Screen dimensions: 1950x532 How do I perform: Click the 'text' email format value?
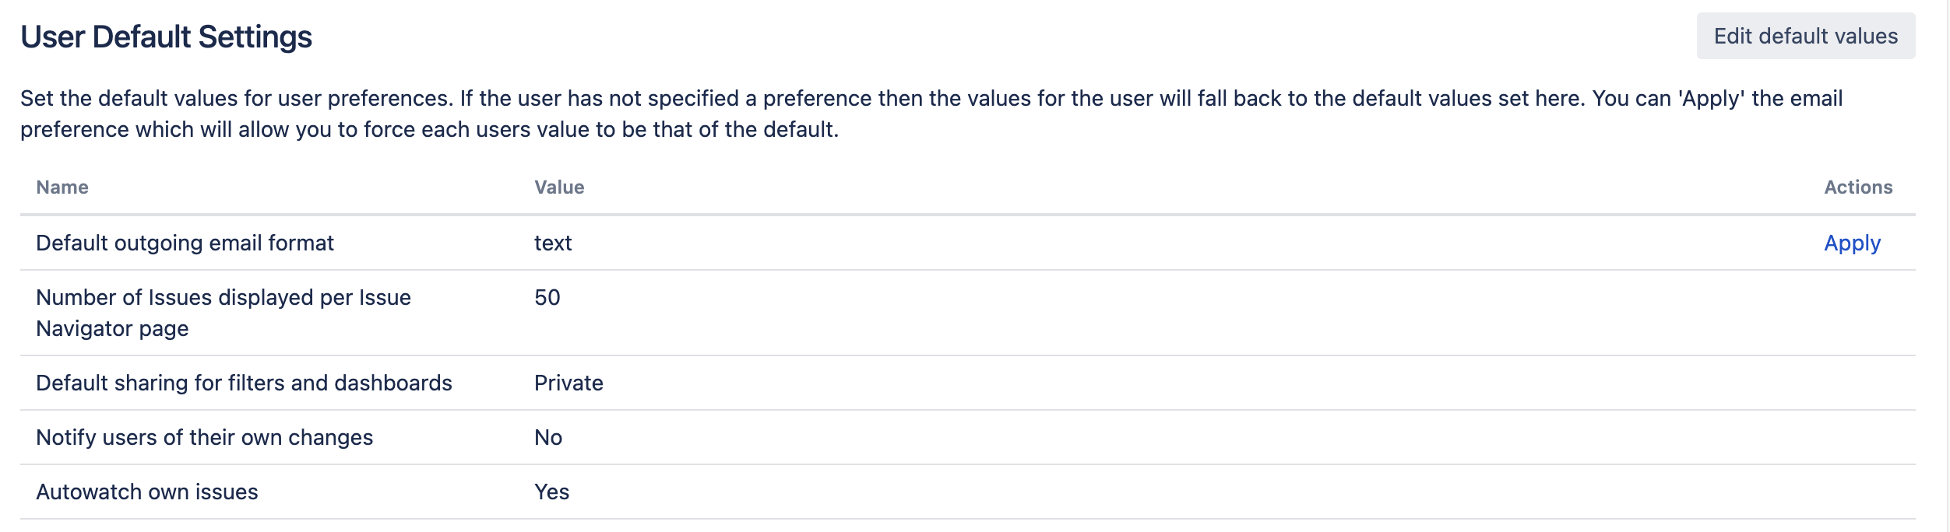point(553,243)
